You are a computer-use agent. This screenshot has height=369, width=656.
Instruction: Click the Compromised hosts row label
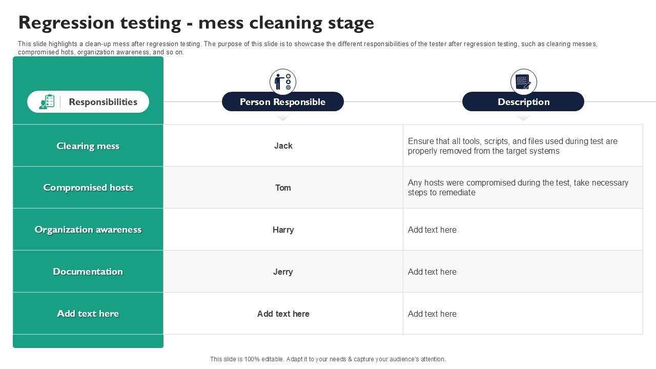coord(88,188)
